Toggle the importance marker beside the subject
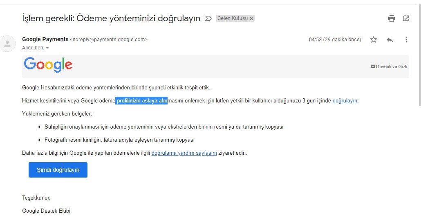Image resolution: width=421 pixels, height=220 pixels. [208, 18]
